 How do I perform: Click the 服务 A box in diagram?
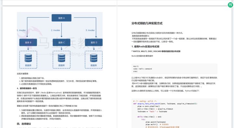click(x=61, y=18)
